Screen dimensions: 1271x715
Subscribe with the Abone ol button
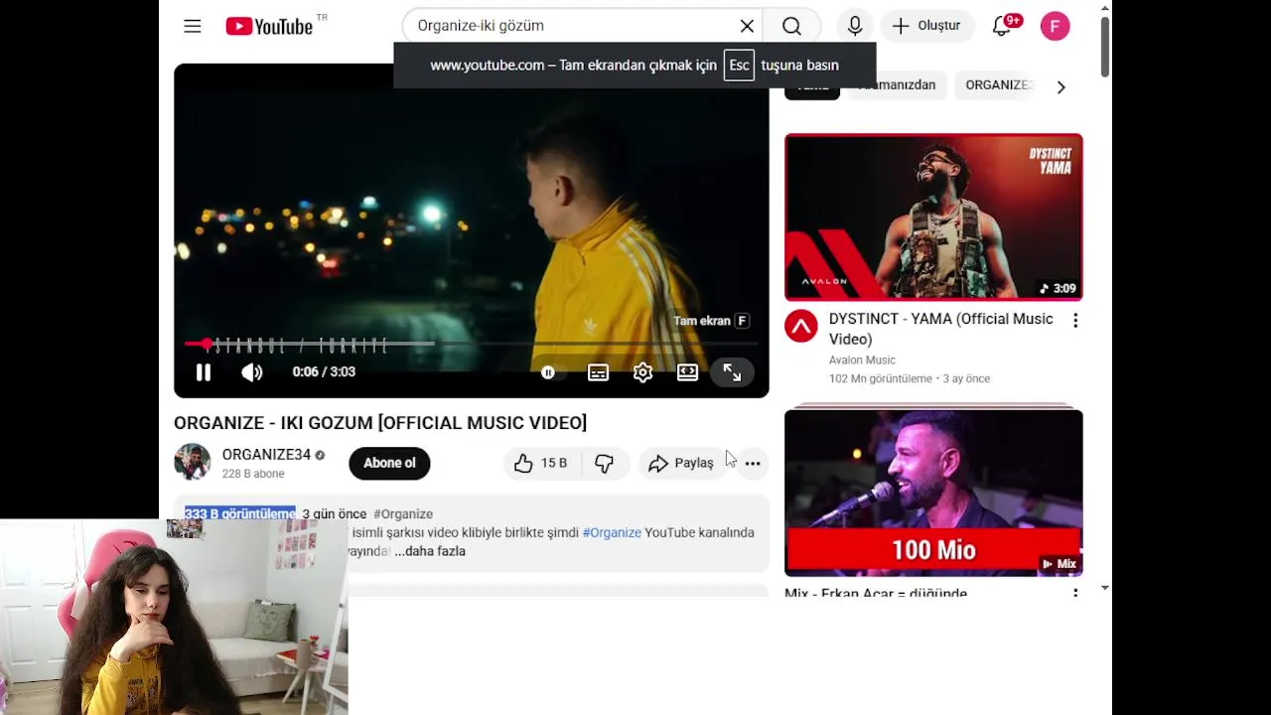coord(389,463)
